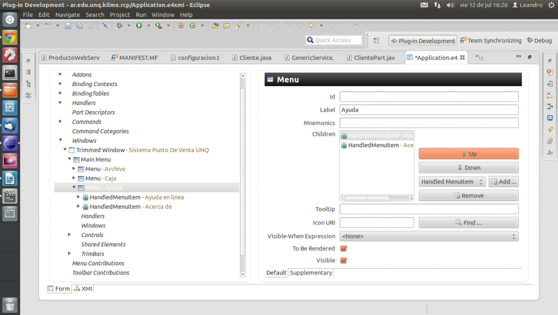Launch Chrome from the Ubuntu dock
Image resolution: width=558 pixels, height=315 pixels.
point(10,37)
